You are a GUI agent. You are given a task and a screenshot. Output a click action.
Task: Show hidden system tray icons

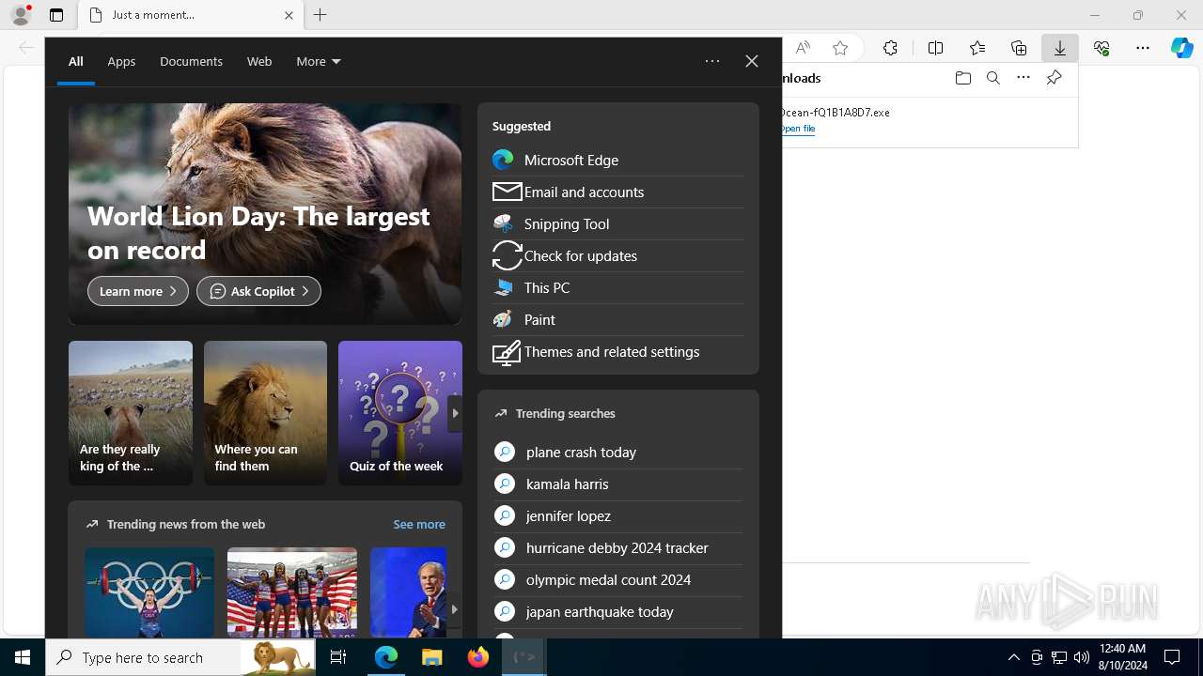tap(1013, 657)
